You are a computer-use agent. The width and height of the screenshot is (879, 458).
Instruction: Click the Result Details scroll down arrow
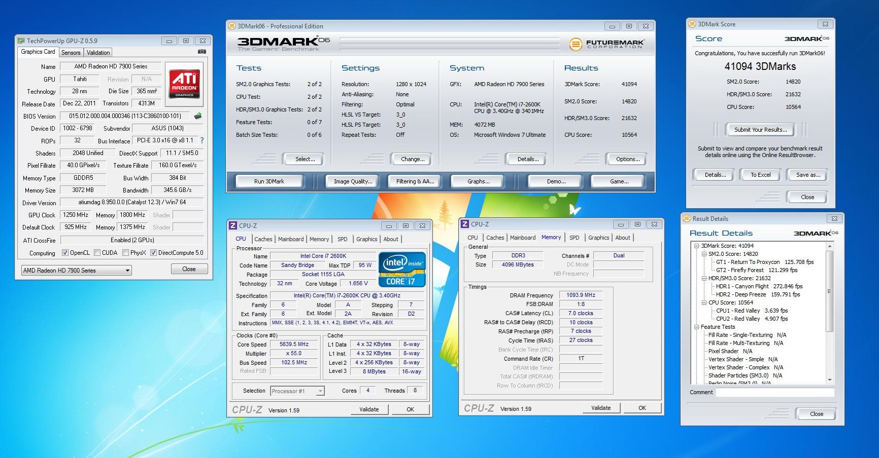(830, 379)
